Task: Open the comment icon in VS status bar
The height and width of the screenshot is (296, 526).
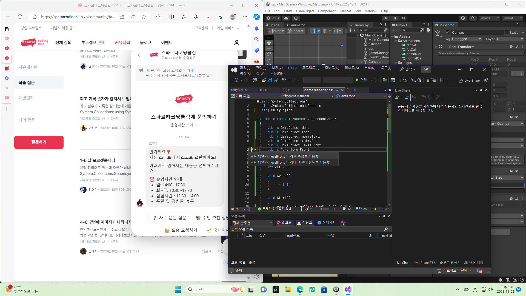Action: [x=231, y=271]
